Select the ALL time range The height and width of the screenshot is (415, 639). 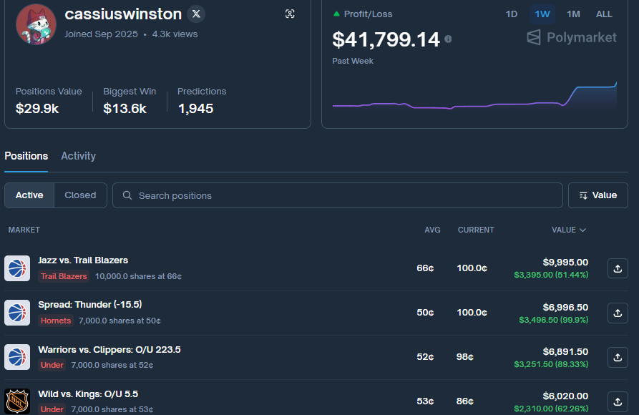pyautogui.click(x=604, y=14)
